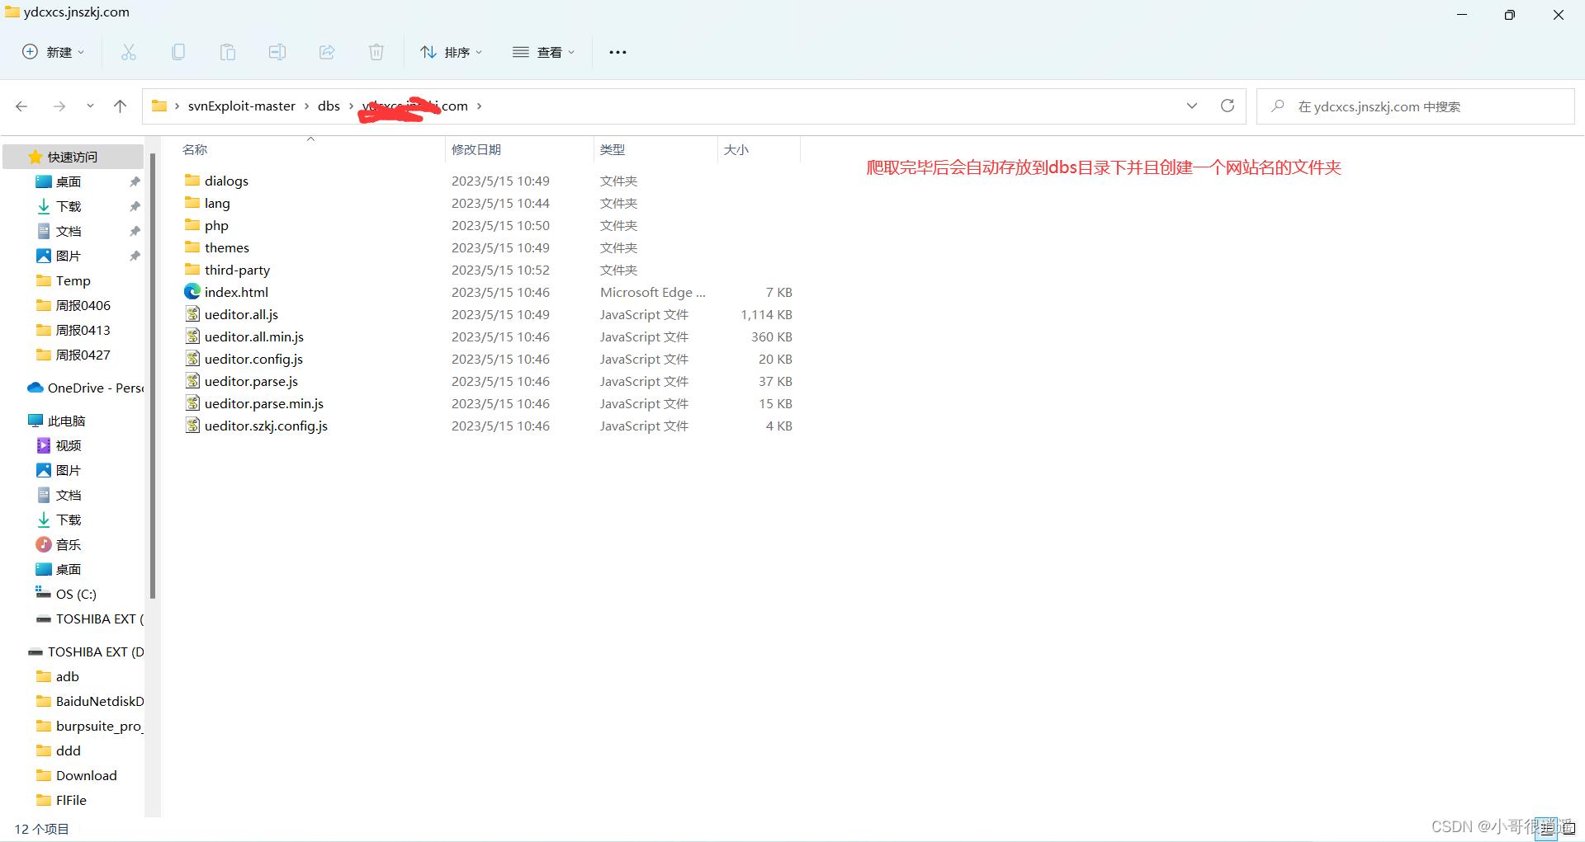
Task: Unpin 图片 from Quick Access
Action: [135, 256]
